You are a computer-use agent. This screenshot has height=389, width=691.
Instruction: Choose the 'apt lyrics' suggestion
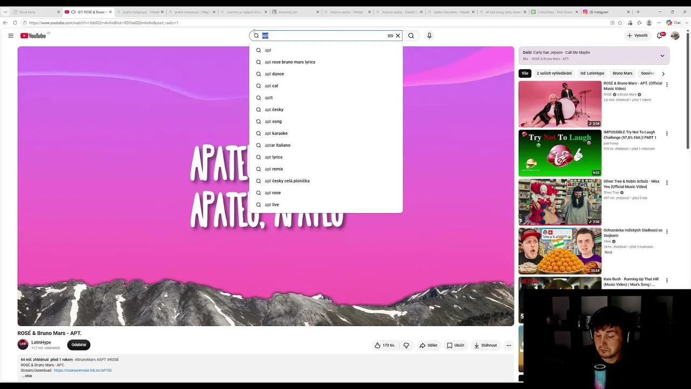click(326, 157)
